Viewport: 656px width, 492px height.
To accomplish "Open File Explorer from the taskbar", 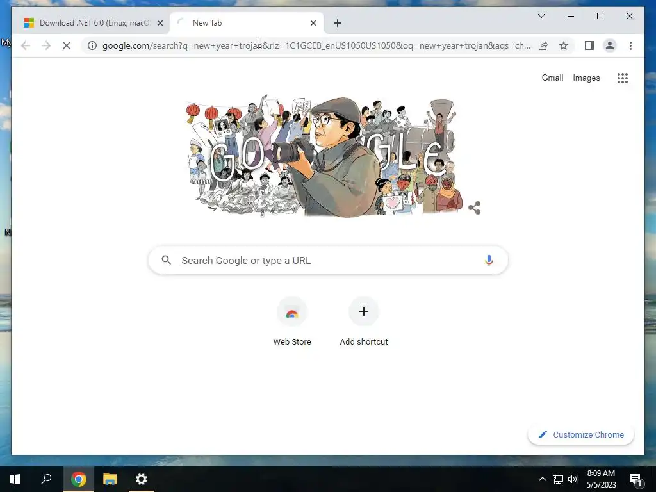I will click(110, 479).
